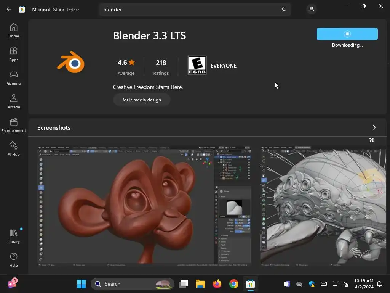
Task: Open Teams icon in system tray
Action: (x=287, y=284)
